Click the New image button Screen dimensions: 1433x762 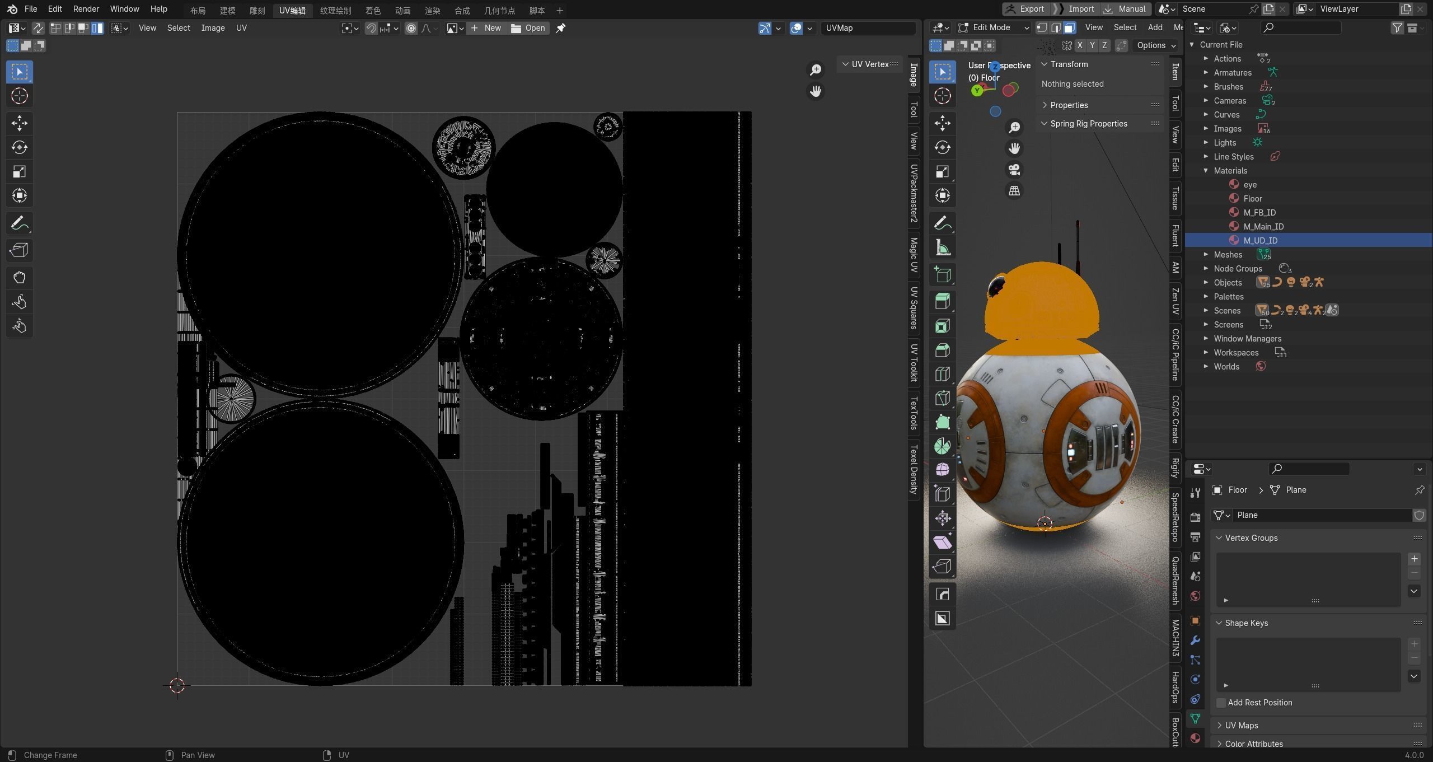(488, 28)
